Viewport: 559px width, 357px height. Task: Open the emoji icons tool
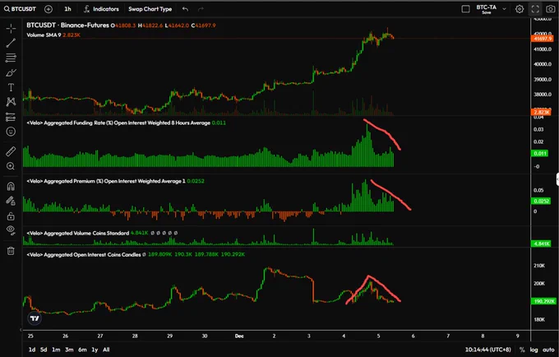(x=11, y=132)
